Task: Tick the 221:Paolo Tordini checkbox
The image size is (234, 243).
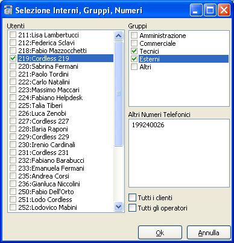Action: (x=13, y=74)
